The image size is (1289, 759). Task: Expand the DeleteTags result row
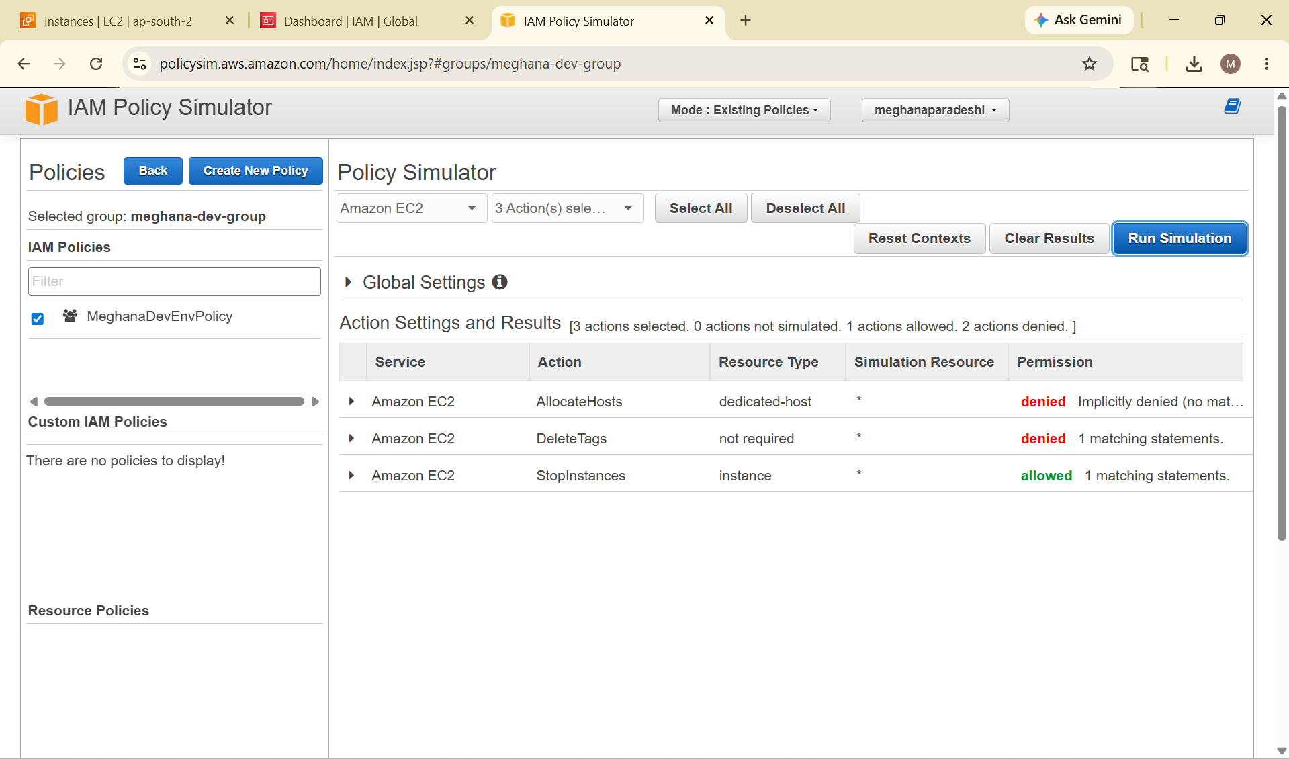(x=351, y=439)
